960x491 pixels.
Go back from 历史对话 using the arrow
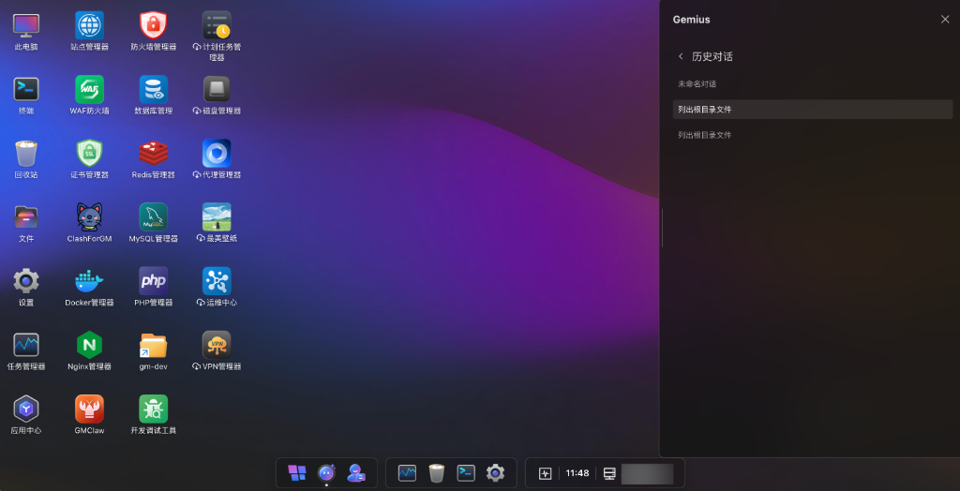pyautogui.click(x=681, y=56)
